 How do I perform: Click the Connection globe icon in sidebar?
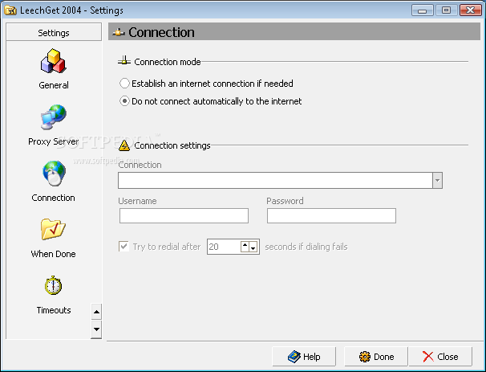click(54, 174)
